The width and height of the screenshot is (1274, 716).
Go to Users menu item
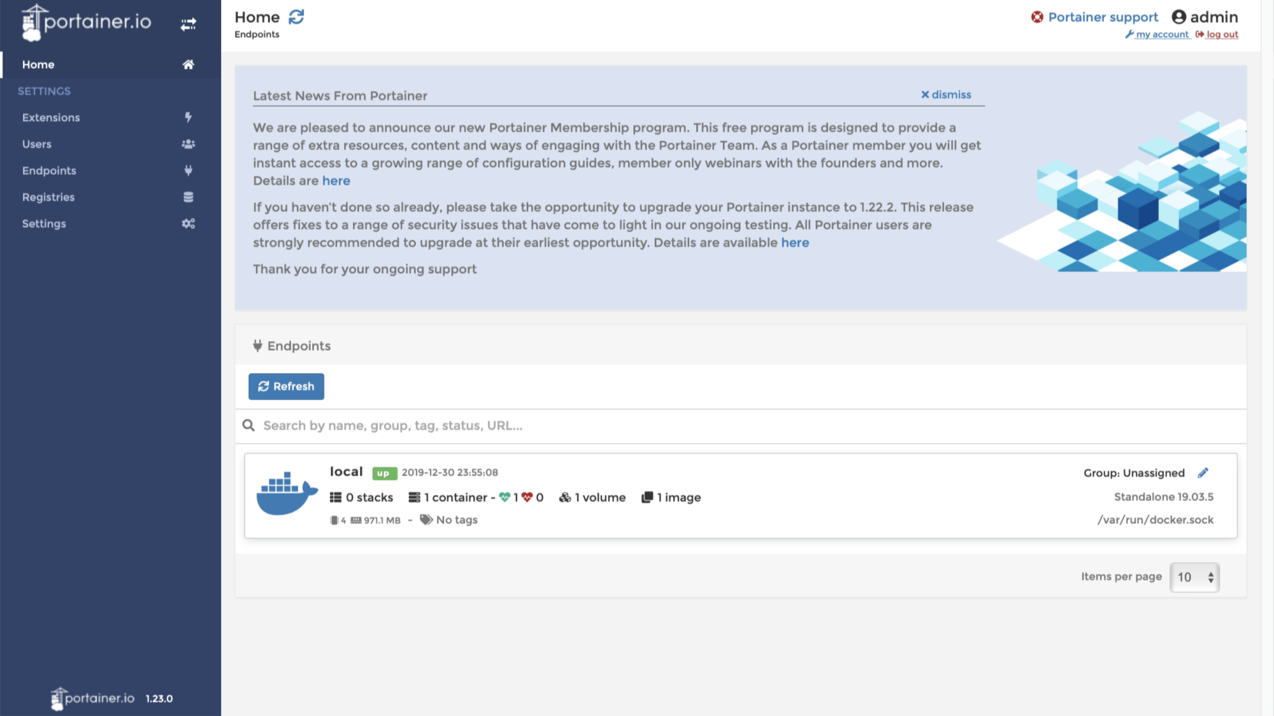click(37, 144)
